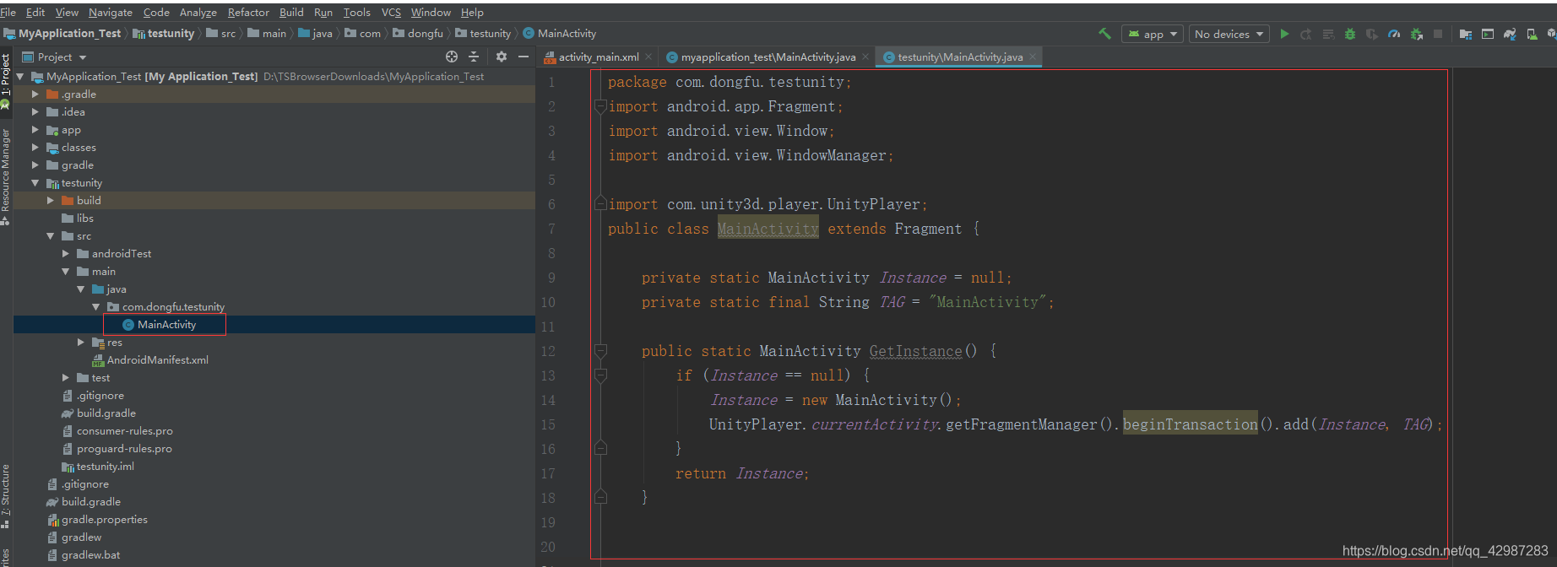Open the Run Anything console icon
Image resolution: width=1557 pixels, height=567 pixels.
pos(1487,34)
